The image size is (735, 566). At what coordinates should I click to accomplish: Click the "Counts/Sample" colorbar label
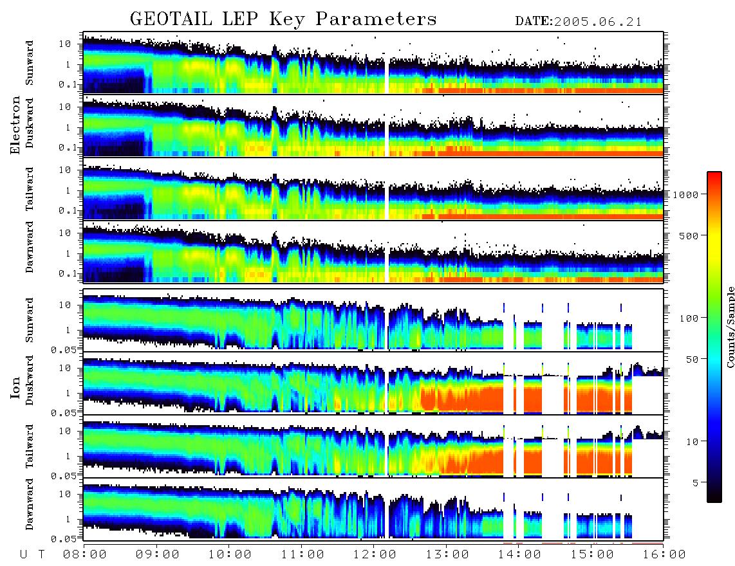click(x=730, y=327)
